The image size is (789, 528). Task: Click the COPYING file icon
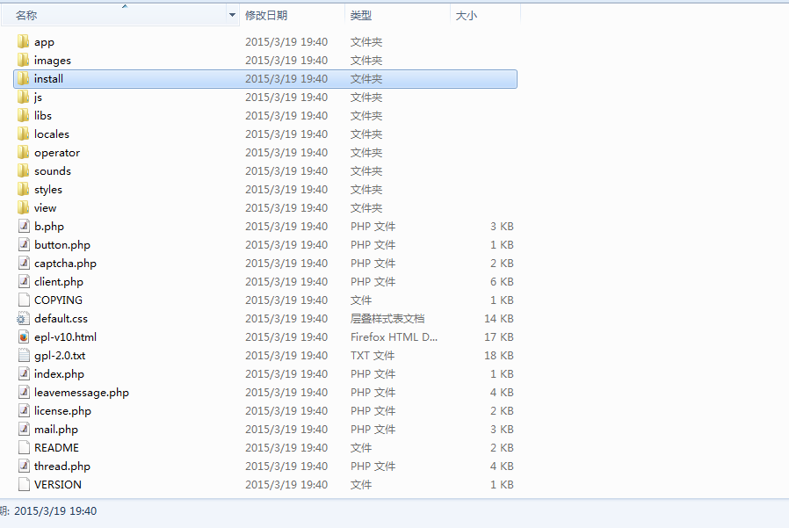[24, 300]
